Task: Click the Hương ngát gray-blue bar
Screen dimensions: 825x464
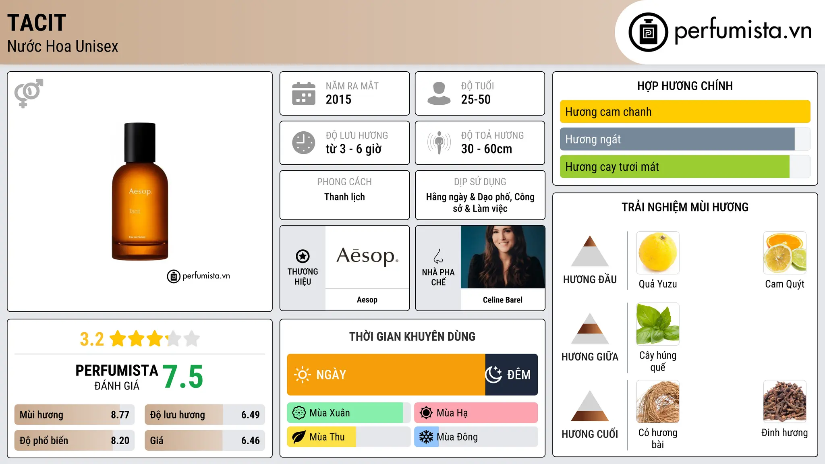Action: coord(685,139)
